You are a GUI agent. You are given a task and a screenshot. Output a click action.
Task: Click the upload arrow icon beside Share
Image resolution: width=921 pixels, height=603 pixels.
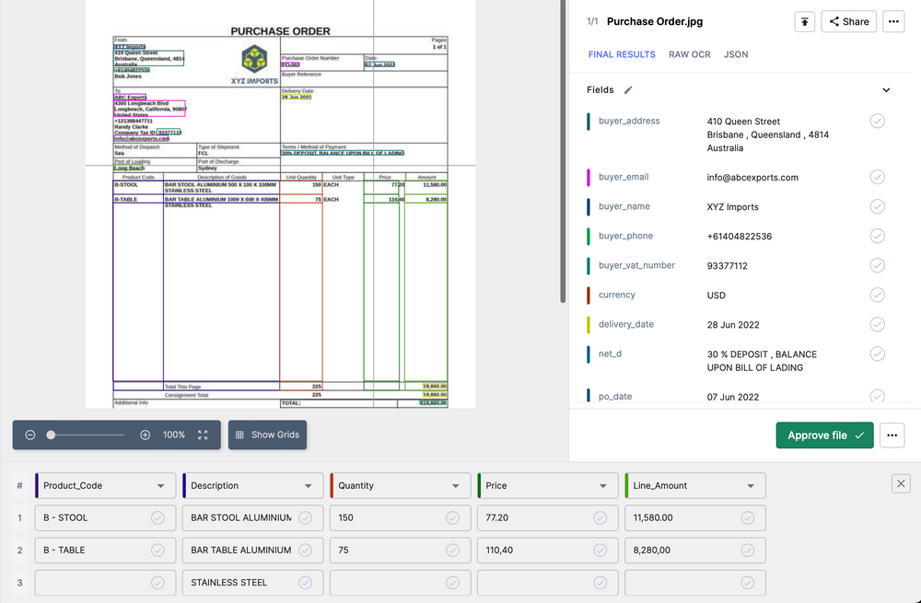tap(804, 21)
